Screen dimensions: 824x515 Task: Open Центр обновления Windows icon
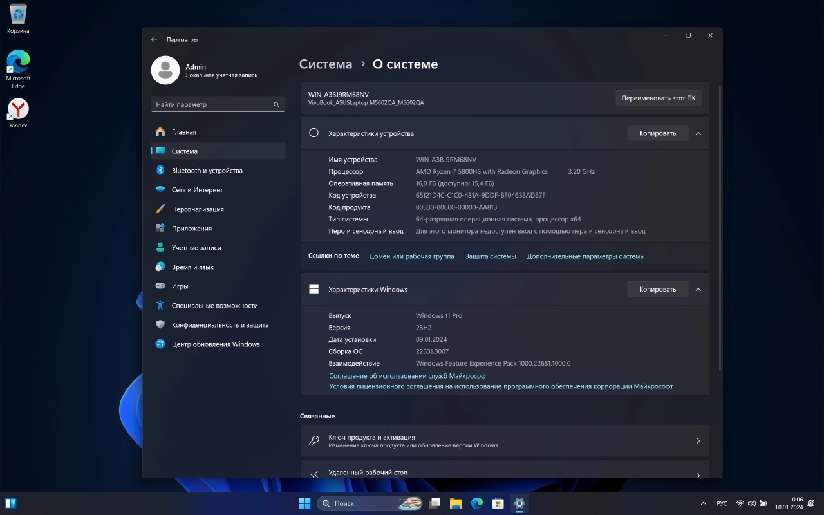[160, 344]
